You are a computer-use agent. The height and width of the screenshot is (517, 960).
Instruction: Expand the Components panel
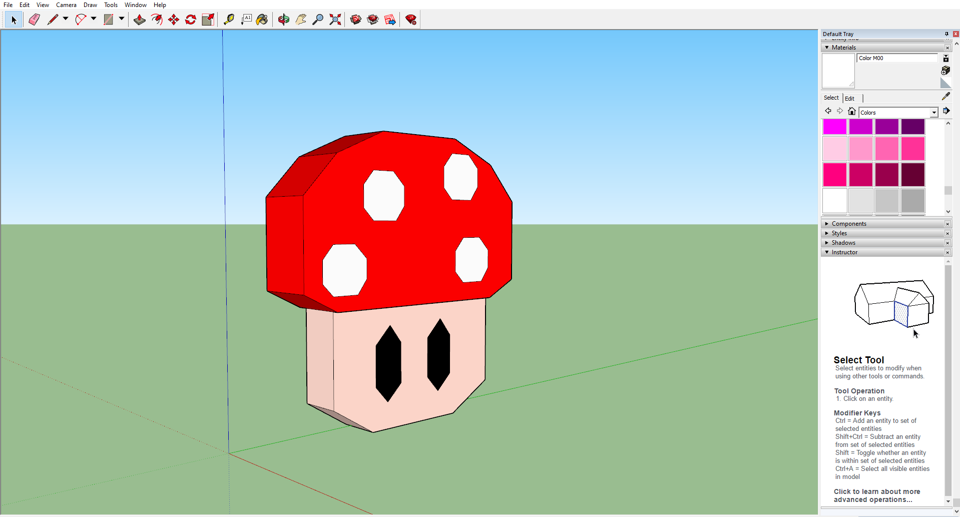coord(827,224)
